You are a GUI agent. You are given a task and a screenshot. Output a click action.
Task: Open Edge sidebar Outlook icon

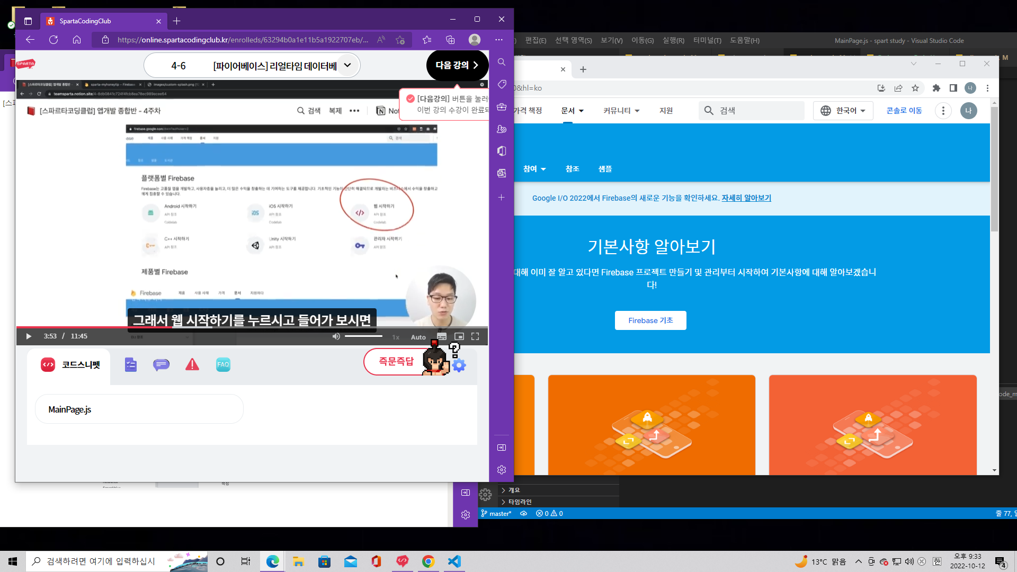(502, 173)
